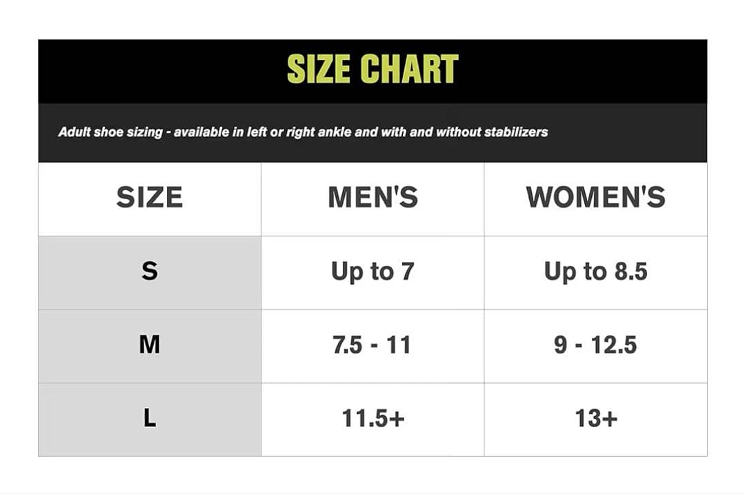The width and height of the screenshot is (745, 494).
Task: Click the S size row label
Action: point(150,271)
